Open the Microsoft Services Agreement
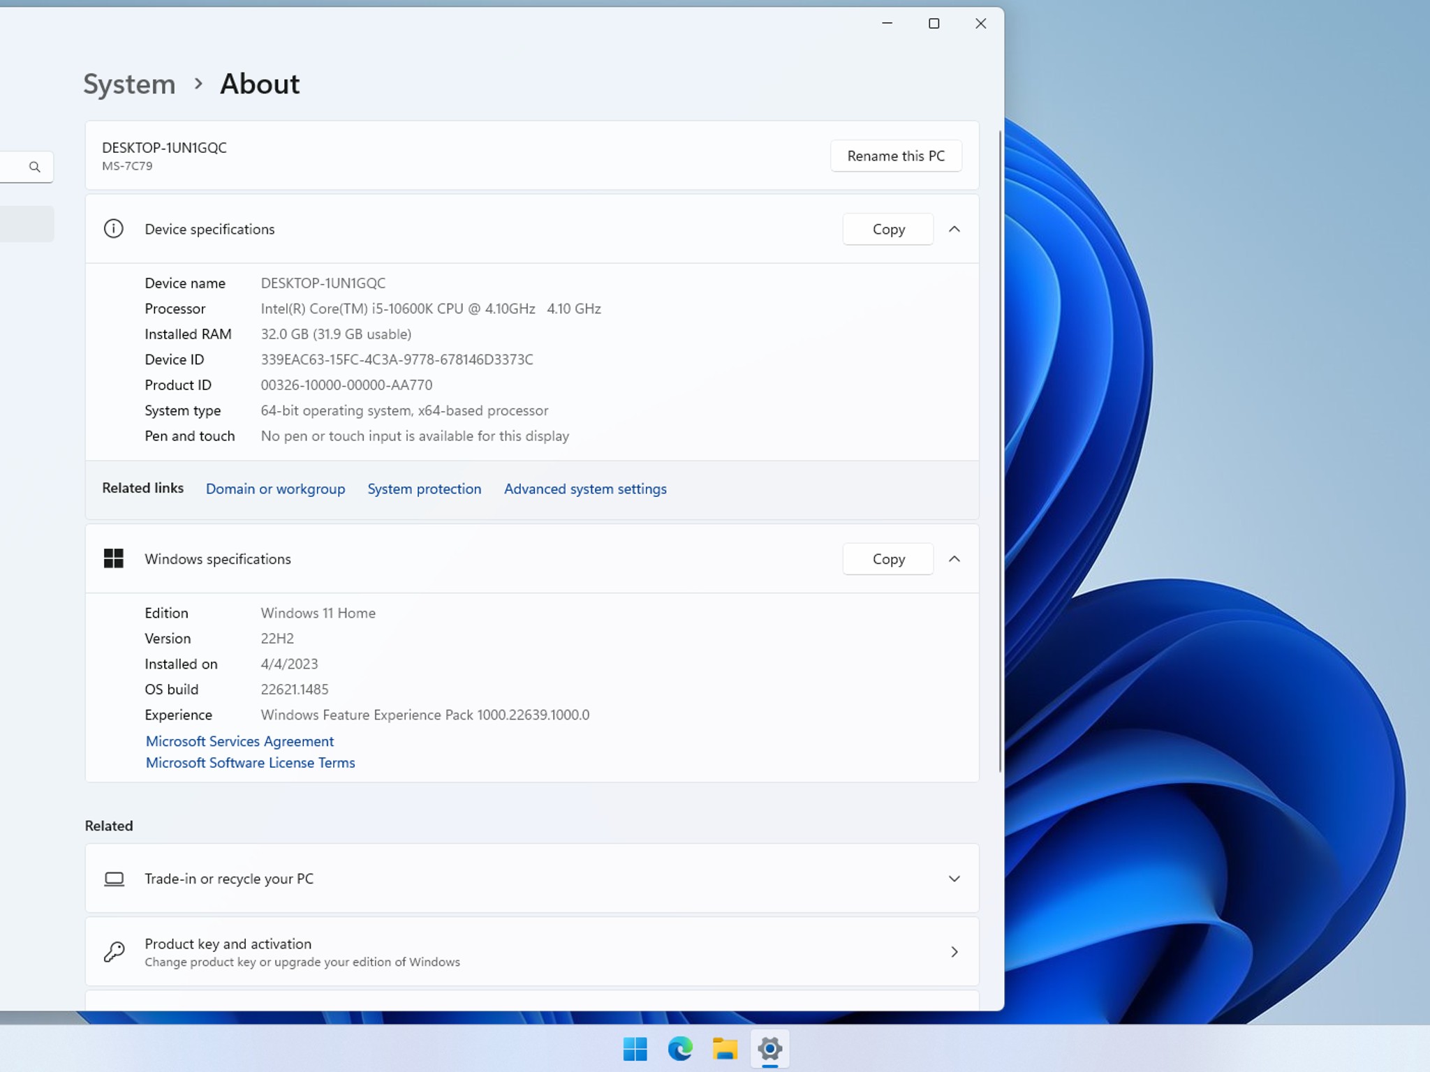Viewport: 1430px width, 1072px height. (x=239, y=740)
